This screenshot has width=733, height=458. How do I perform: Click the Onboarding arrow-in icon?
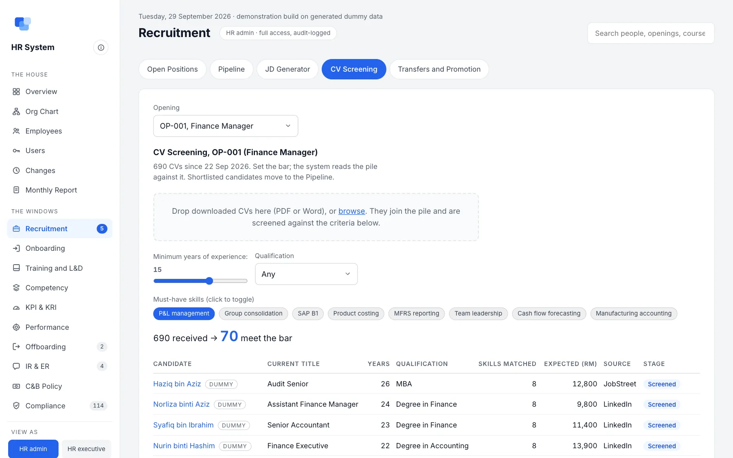point(16,248)
